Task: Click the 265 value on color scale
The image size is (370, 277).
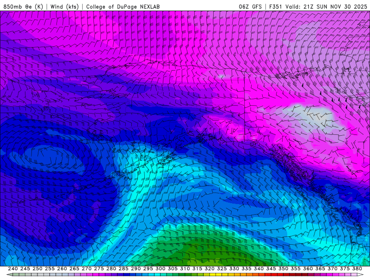Action: [x=74, y=269]
